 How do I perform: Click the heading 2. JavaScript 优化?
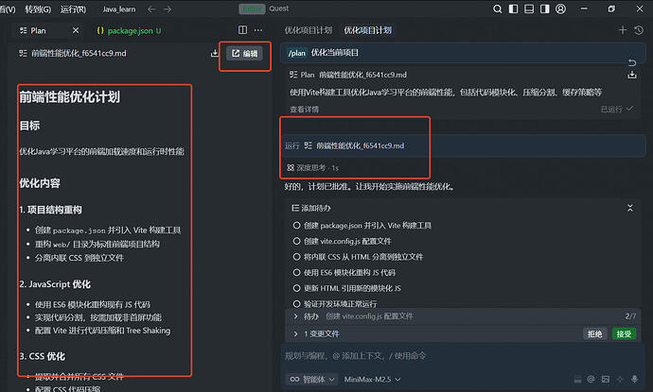point(55,284)
